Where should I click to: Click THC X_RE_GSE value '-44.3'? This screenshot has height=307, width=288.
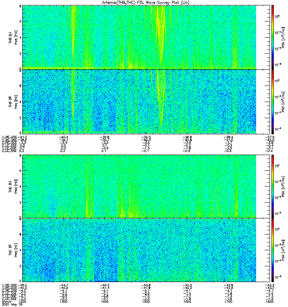[105, 285]
